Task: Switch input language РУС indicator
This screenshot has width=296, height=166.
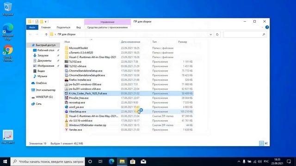Action: [x=266, y=161]
